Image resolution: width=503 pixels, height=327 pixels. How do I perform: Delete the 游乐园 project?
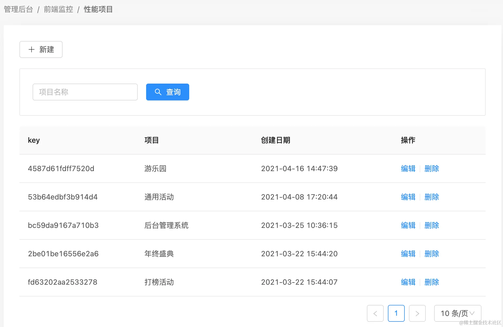pyautogui.click(x=432, y=168)
